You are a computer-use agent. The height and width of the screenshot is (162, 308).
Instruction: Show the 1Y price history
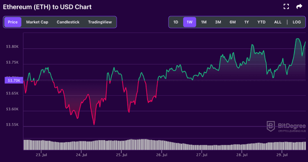tap(246, 22)
